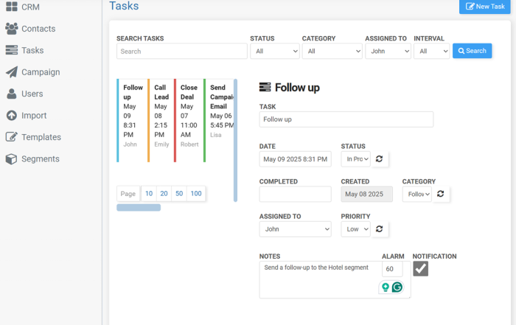The height and width of the screenshot is (325, 516).
Task: Expand the task Status In Progress dropdown
Action: (356, 159)
